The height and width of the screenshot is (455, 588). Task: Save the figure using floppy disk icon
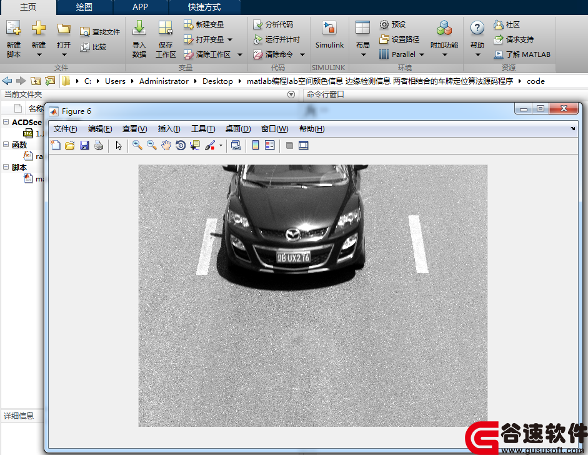point(84,145)
